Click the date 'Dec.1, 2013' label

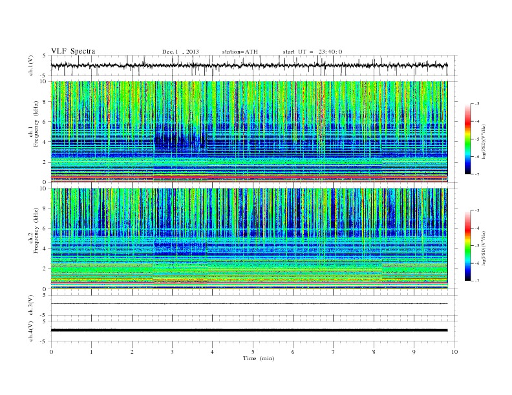pos(180,52)
